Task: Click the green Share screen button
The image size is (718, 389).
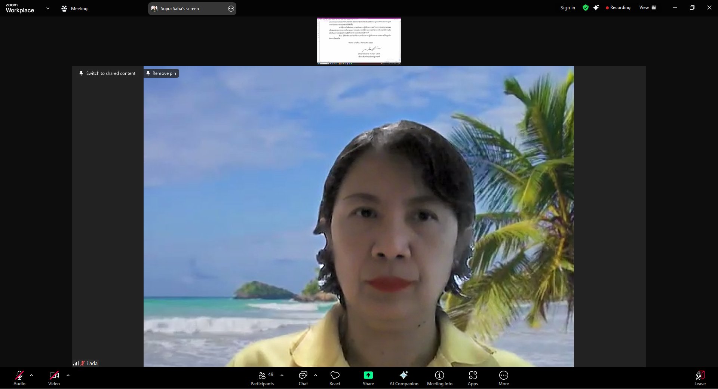Action: click(368, 378)
